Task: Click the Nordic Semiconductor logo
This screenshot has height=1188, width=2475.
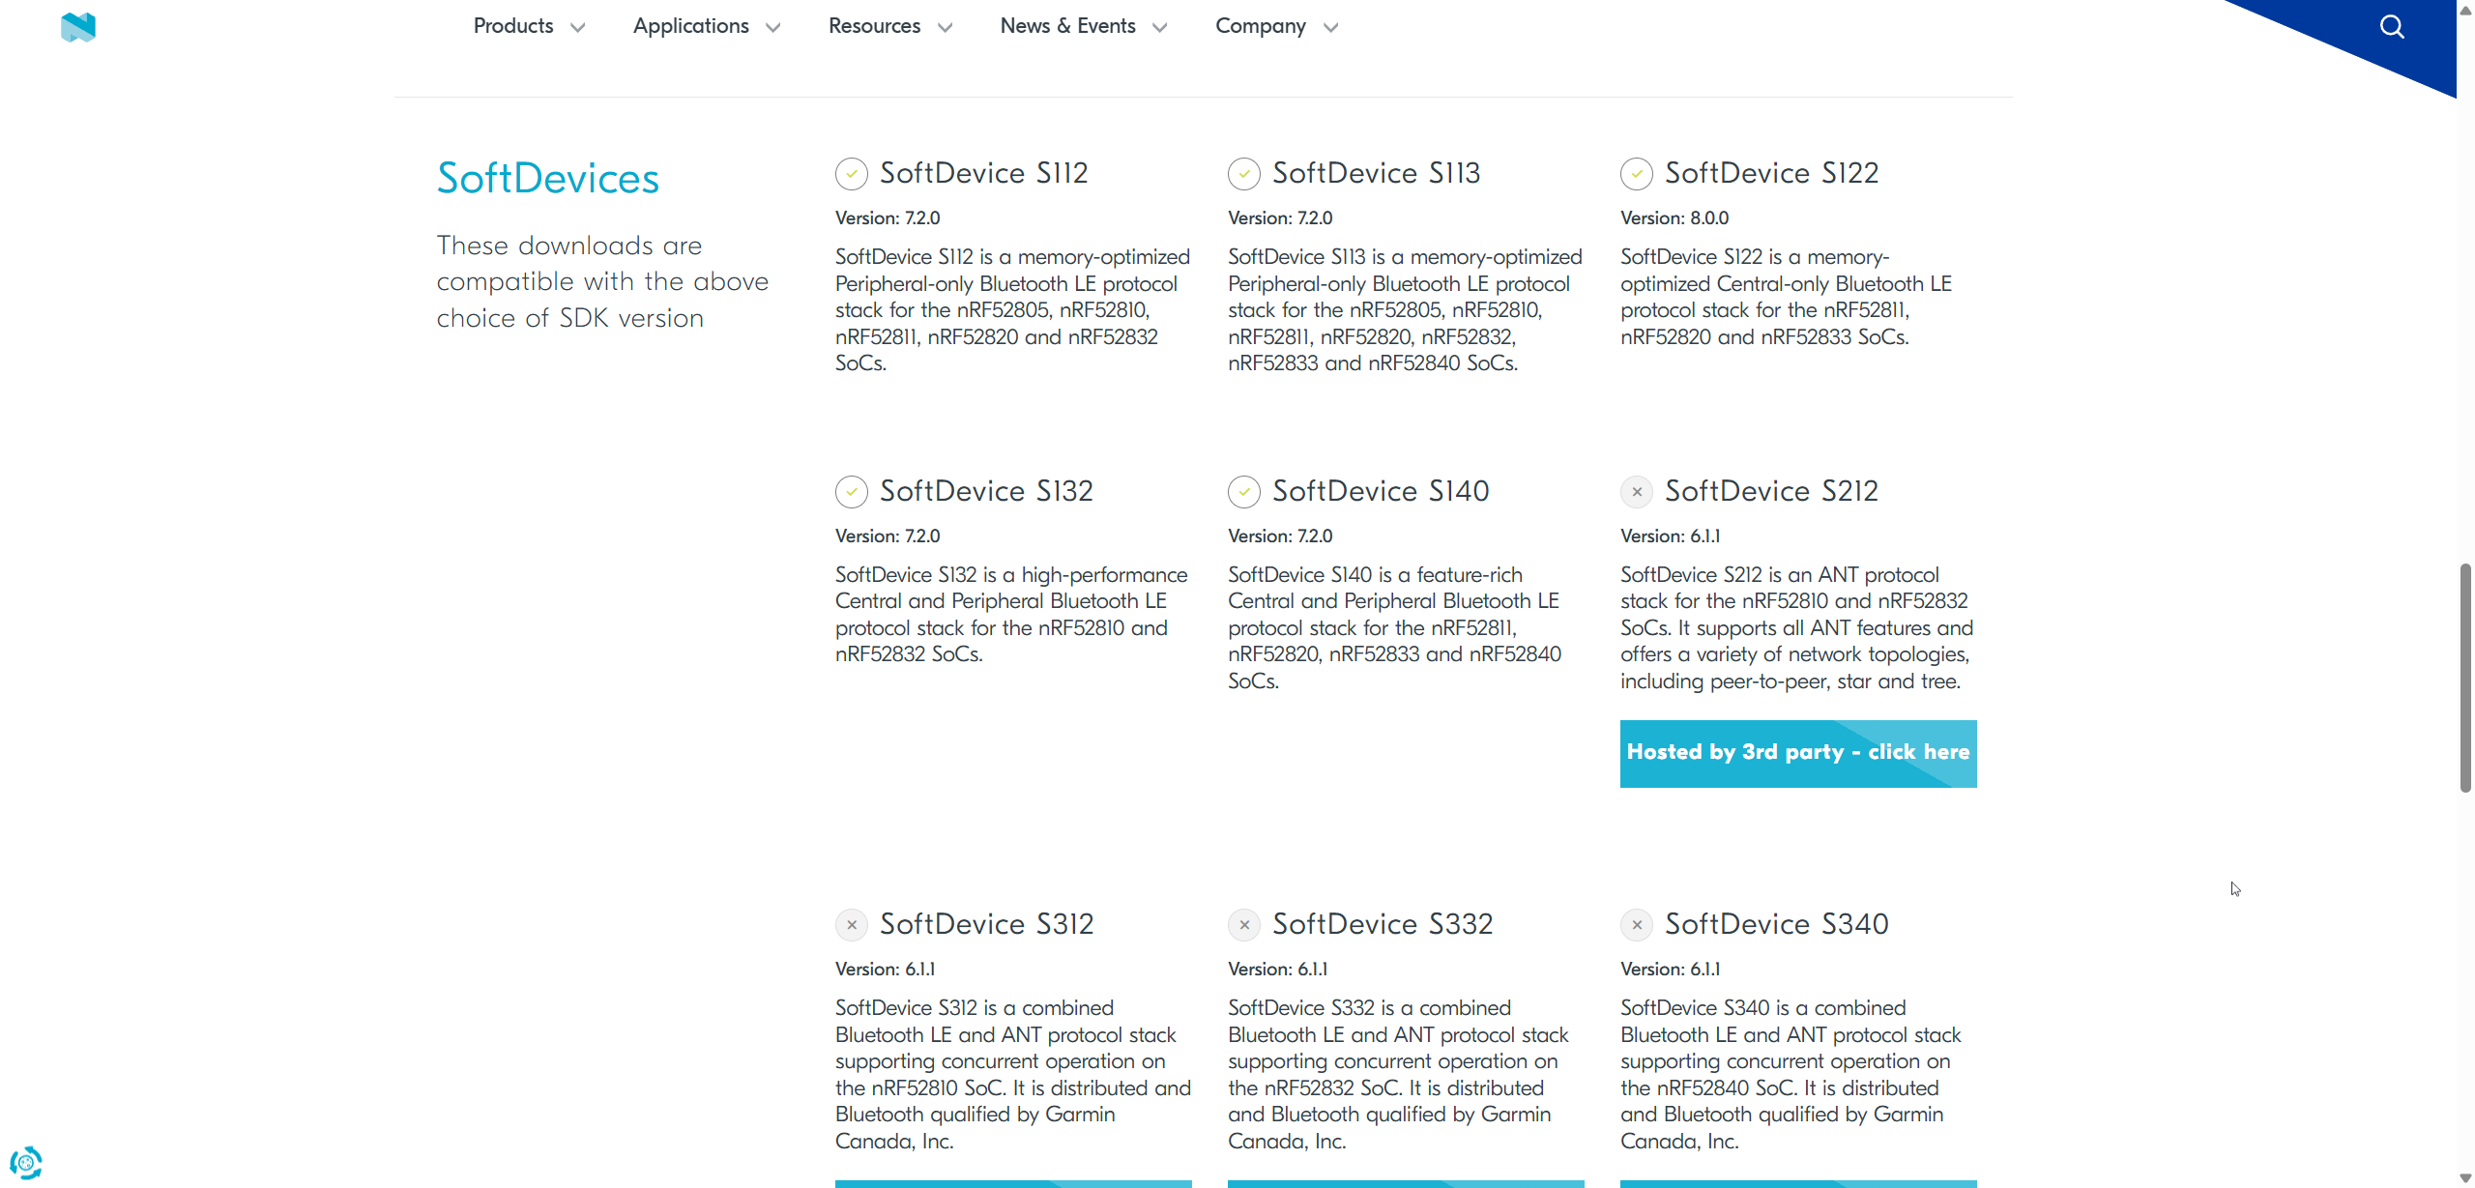Action: pos(78,27)
